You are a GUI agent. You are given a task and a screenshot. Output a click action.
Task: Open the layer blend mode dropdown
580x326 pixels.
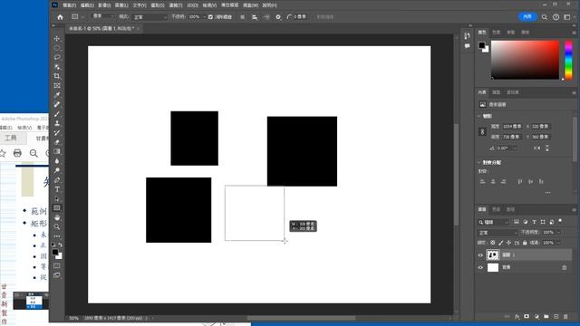498,233
